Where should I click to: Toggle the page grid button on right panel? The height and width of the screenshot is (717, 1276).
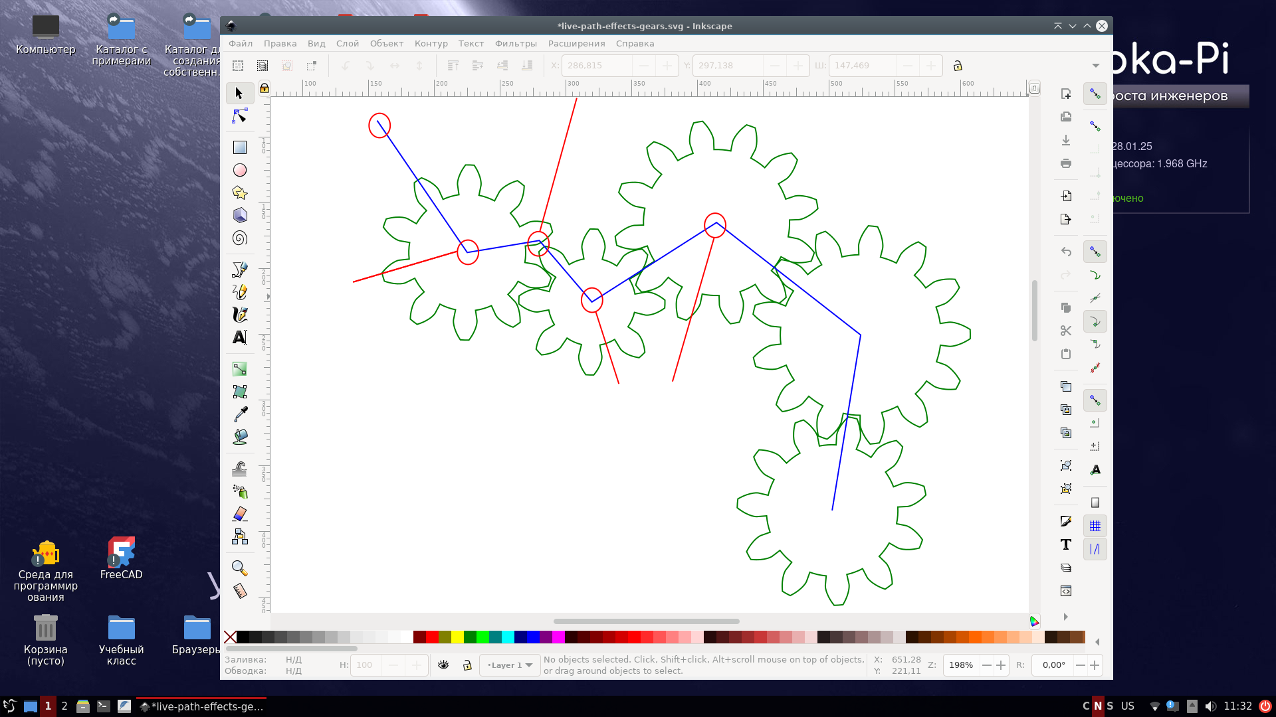1095,525
